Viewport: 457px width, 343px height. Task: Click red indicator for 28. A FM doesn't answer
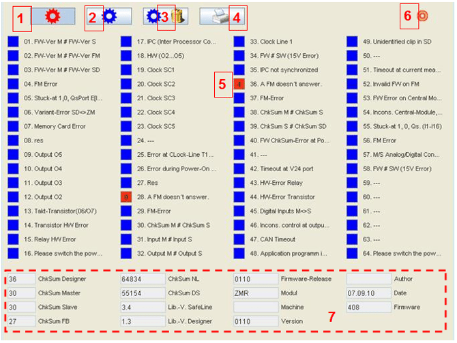click(x=126, y=196)
